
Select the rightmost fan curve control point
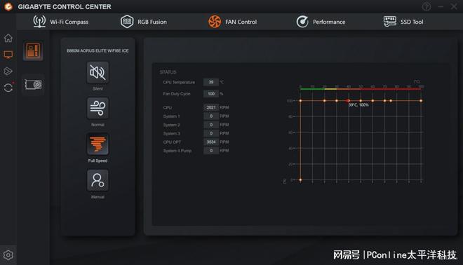[x=421, y=101]
